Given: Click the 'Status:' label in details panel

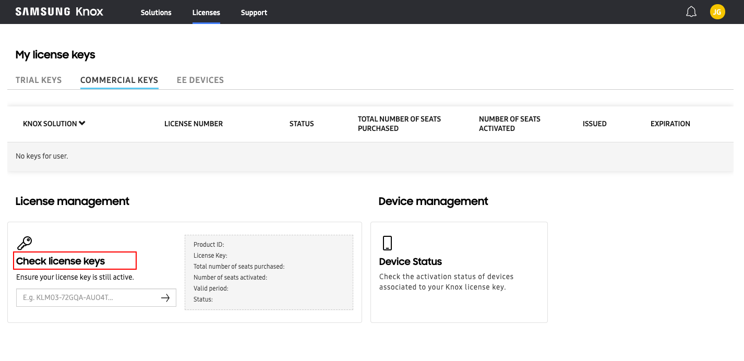Looking at the screenshot, I should tap(203, 299).
